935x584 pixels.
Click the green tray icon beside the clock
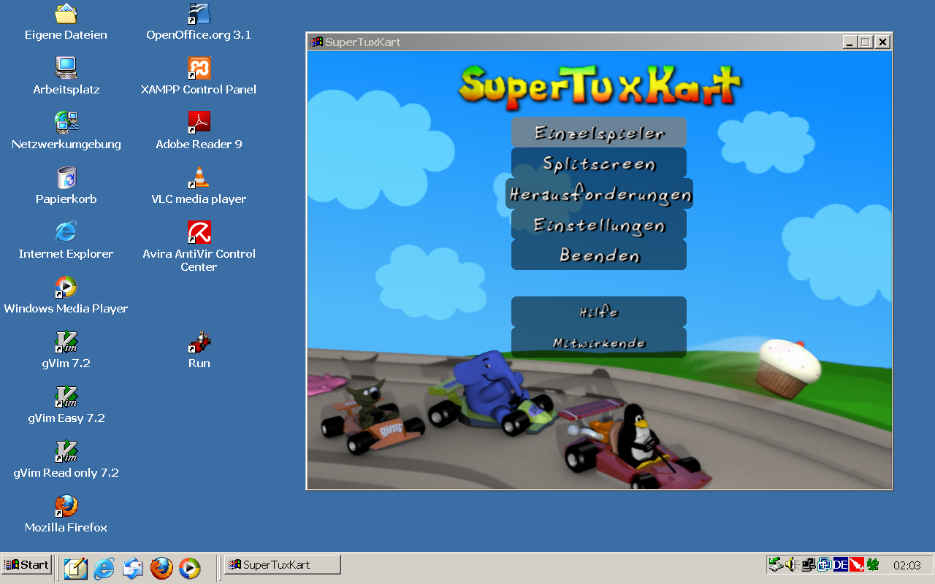tap(873, 564)
